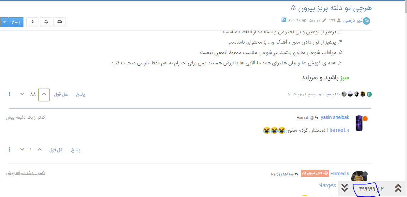Upvote the first post with 88 votes

coord(44,95)
